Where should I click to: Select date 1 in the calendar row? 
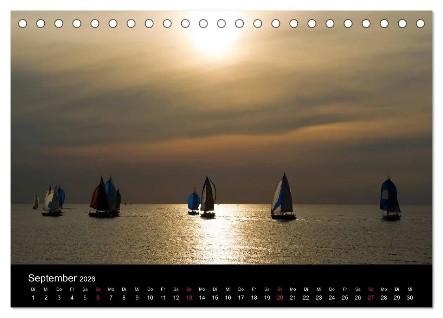[33, 298]
